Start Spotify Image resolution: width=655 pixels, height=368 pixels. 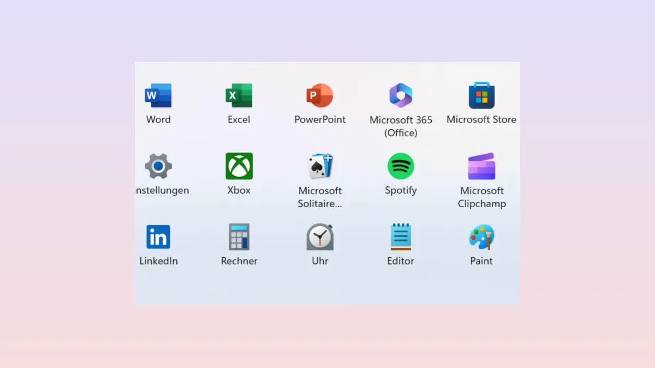click(x=400, y=165)
